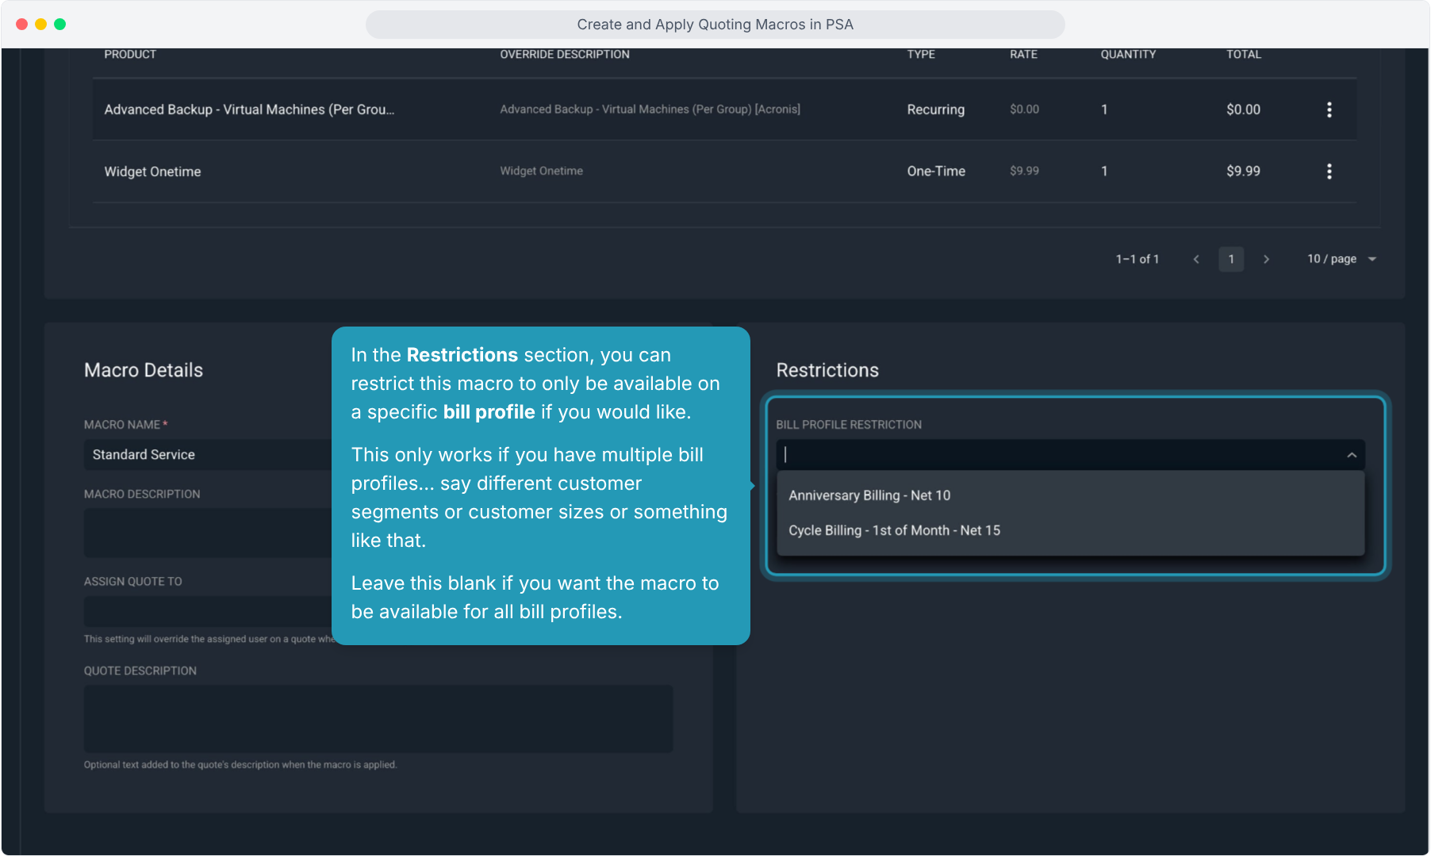Focus the Quote Description text area
1431x856 pixels.
coord(378,719)
